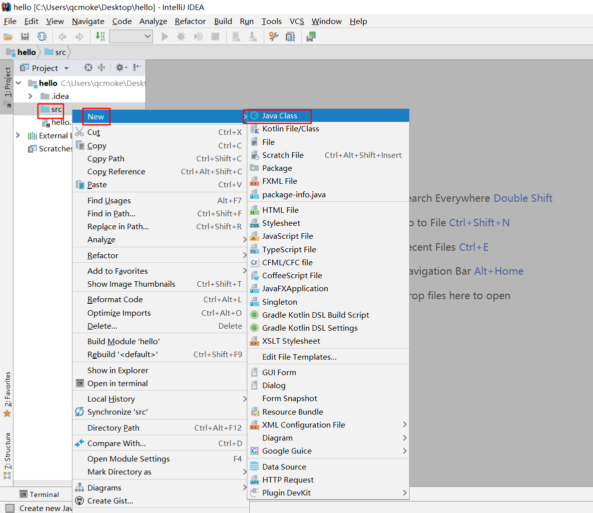Select Find Usages in the context menu
The height and width of the screenshot is (513, 593).
(160, 201)
